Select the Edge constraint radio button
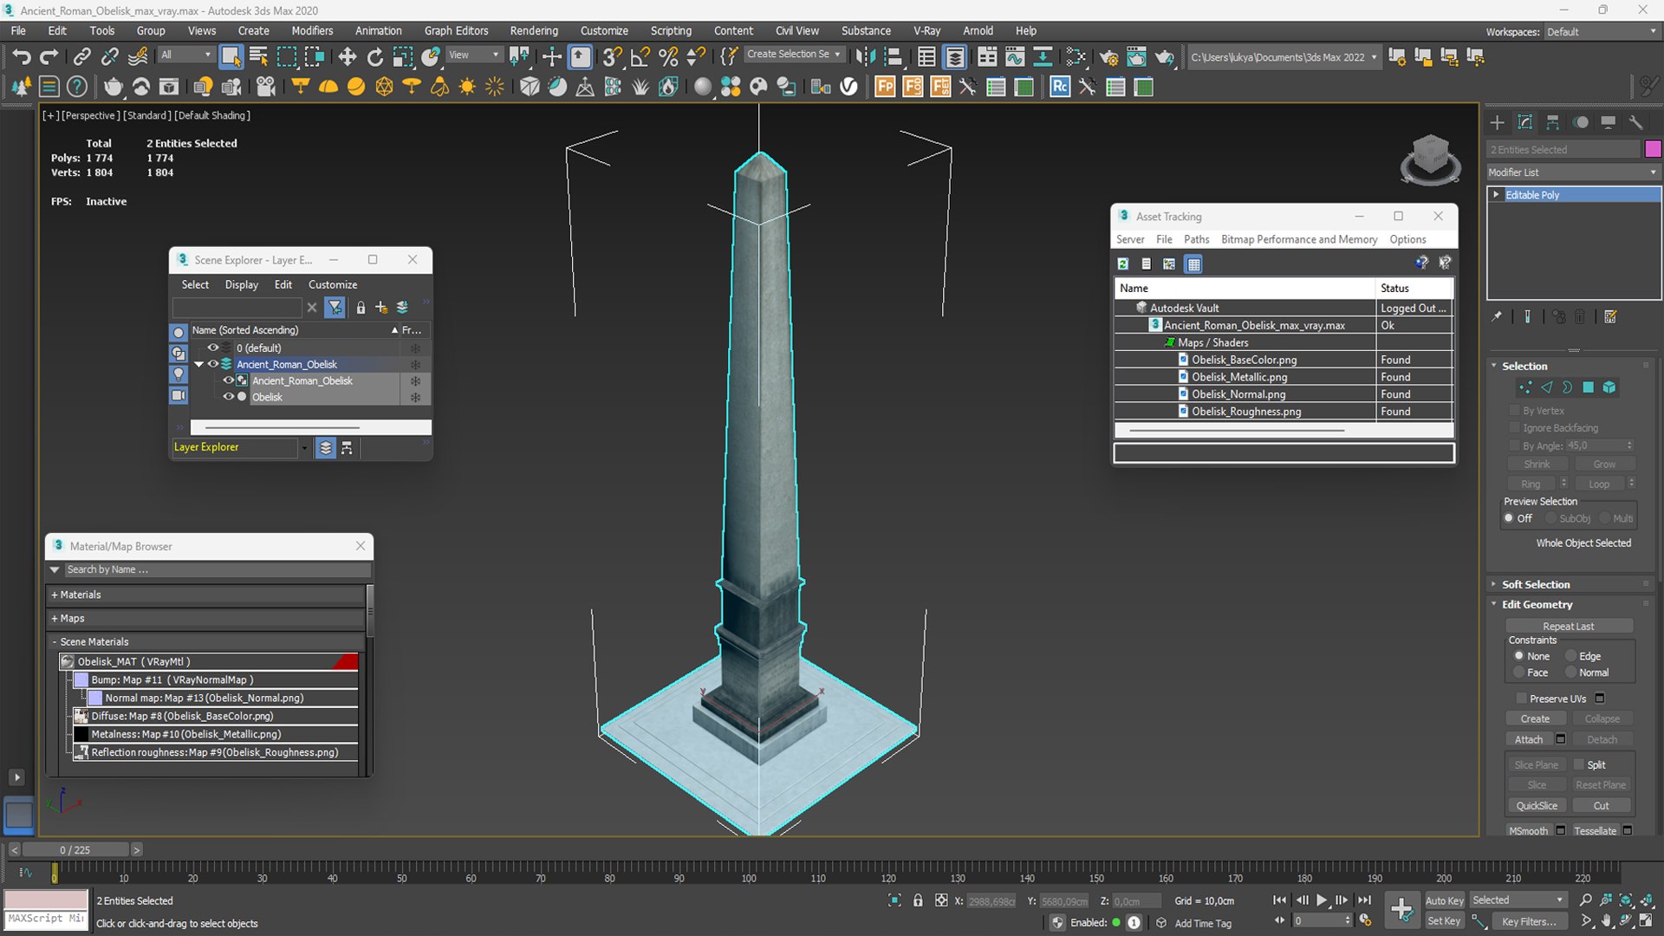1664x936 pixels. pyautogui.click(x=1570, y=656)
